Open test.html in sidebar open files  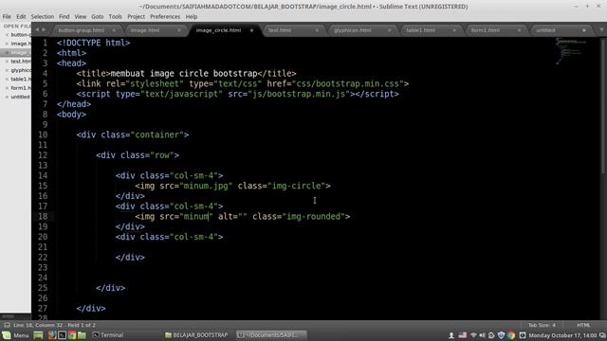(x=21, y=62)
